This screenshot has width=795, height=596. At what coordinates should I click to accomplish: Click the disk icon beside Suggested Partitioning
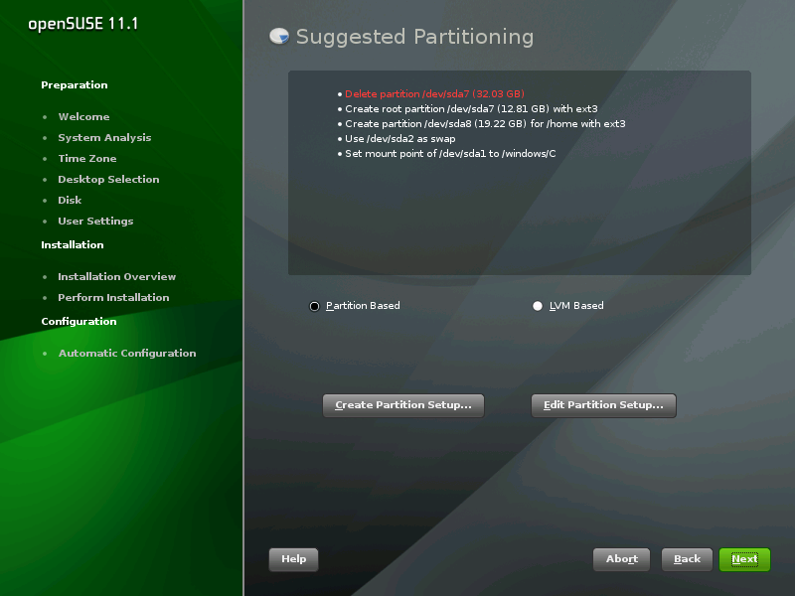pyautogui.click(x=279, y=37)
